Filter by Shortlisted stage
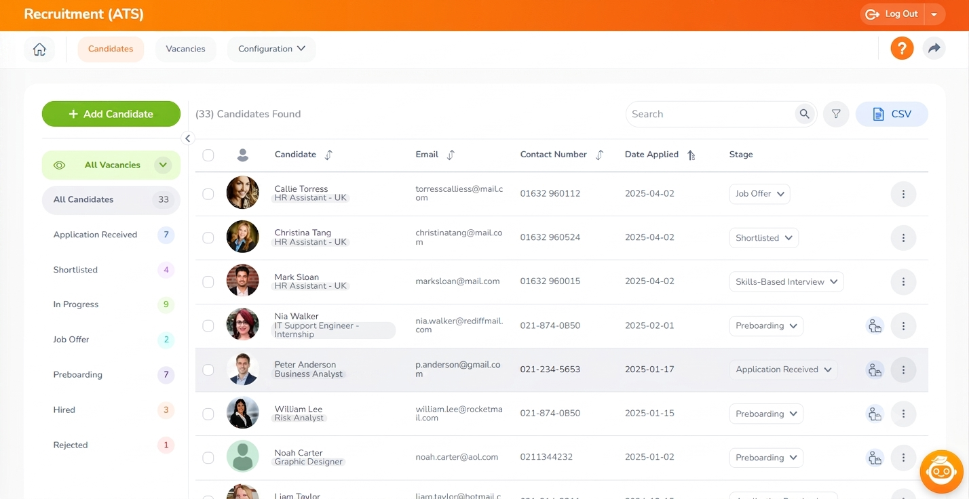The height and width of the screenshot is (499, 969). pyautogui.click(x=111, y=270)
